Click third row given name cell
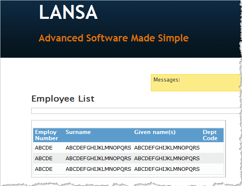The height and width of the screenshot is (186, 242). (x=167, y=169)
